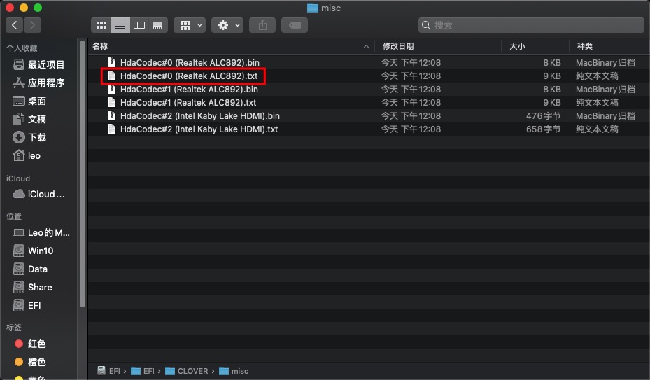This screenshot has height=380, width=650.
Task: Switch to list view
Action: click(120, 25)
